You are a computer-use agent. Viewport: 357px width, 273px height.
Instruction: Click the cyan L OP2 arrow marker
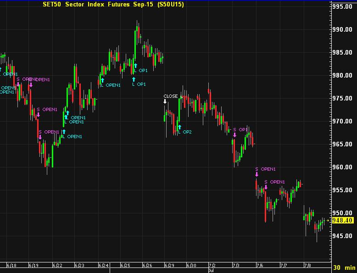179,127
